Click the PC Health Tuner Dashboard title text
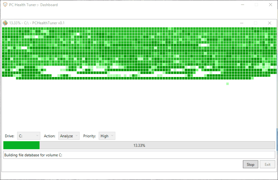278x180 pixels. coord(33,5)
